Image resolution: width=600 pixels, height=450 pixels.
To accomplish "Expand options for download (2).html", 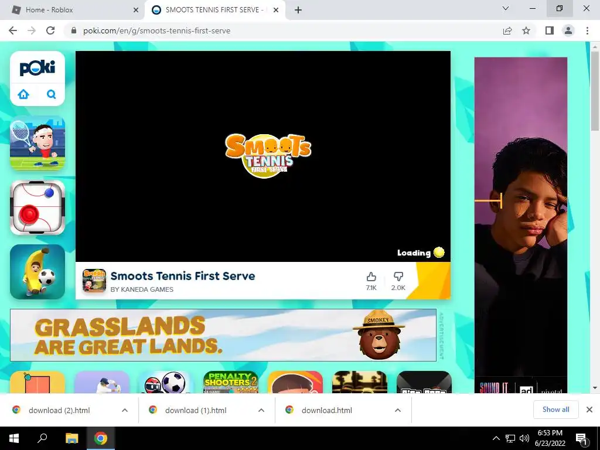I will click(x=125, y=410).
